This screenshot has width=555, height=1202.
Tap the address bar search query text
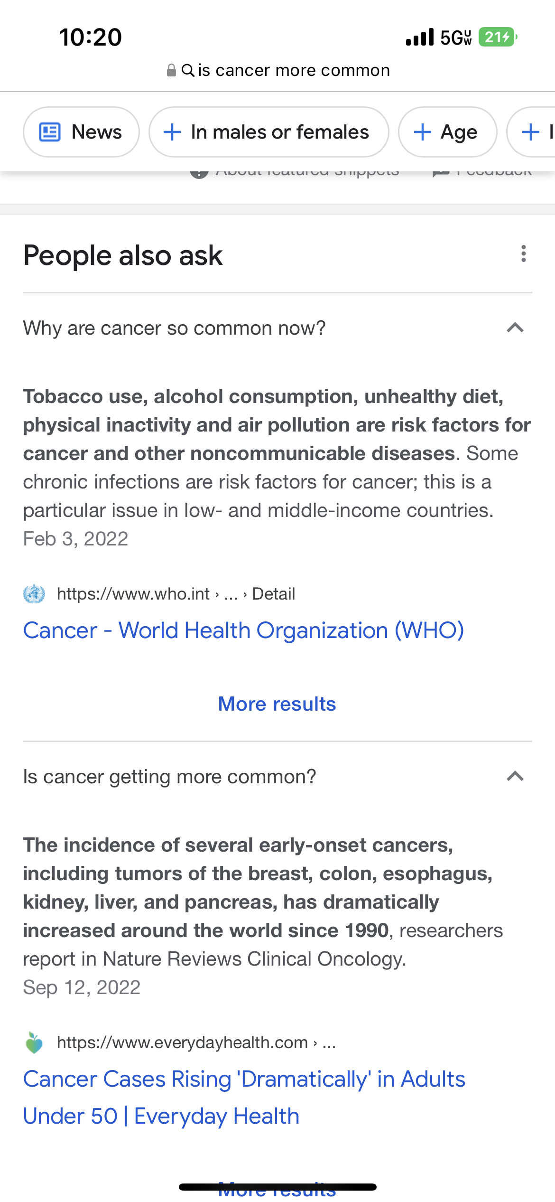[294, 70]
